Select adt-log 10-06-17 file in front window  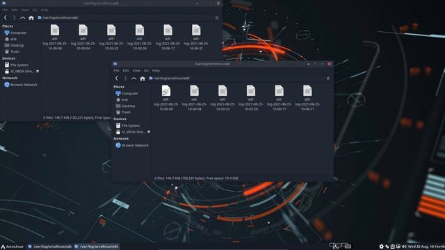[280, 98]
